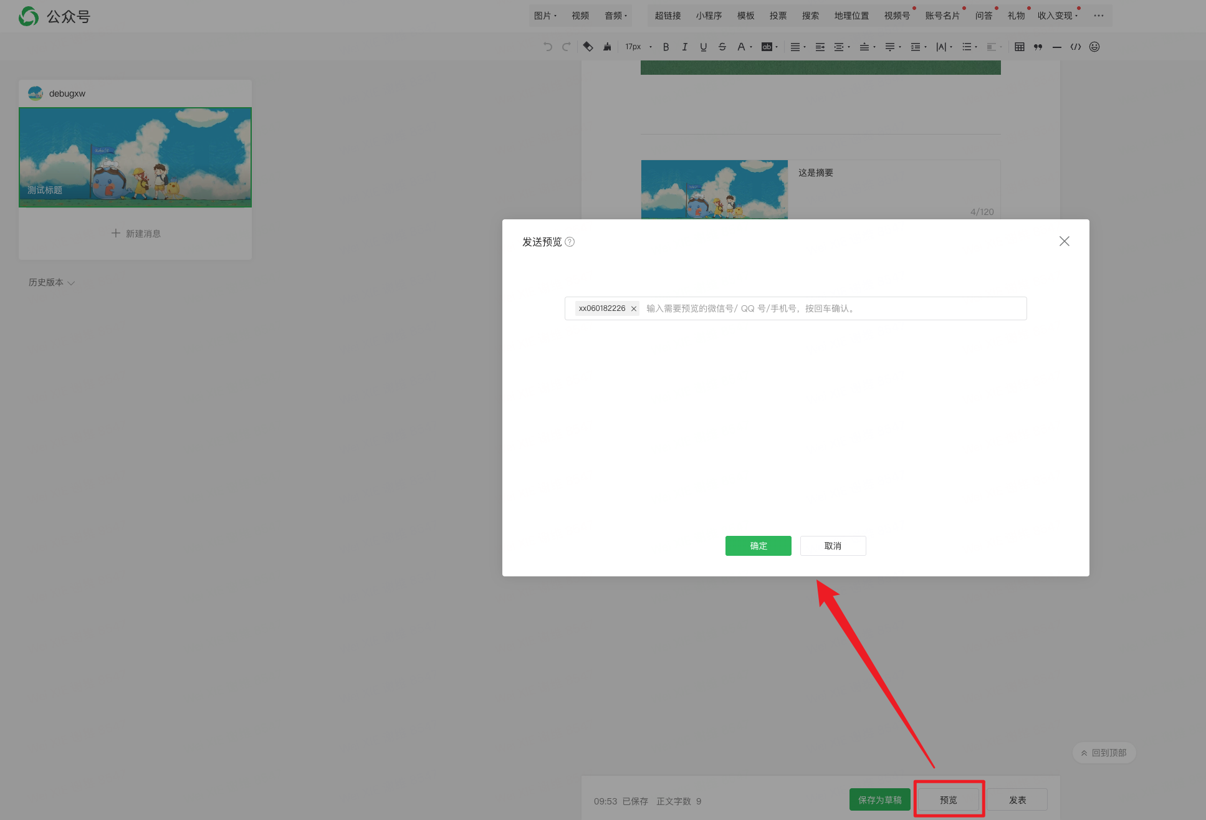Open the text background highlight color
1206x820 pixels.
pos(767,47)
